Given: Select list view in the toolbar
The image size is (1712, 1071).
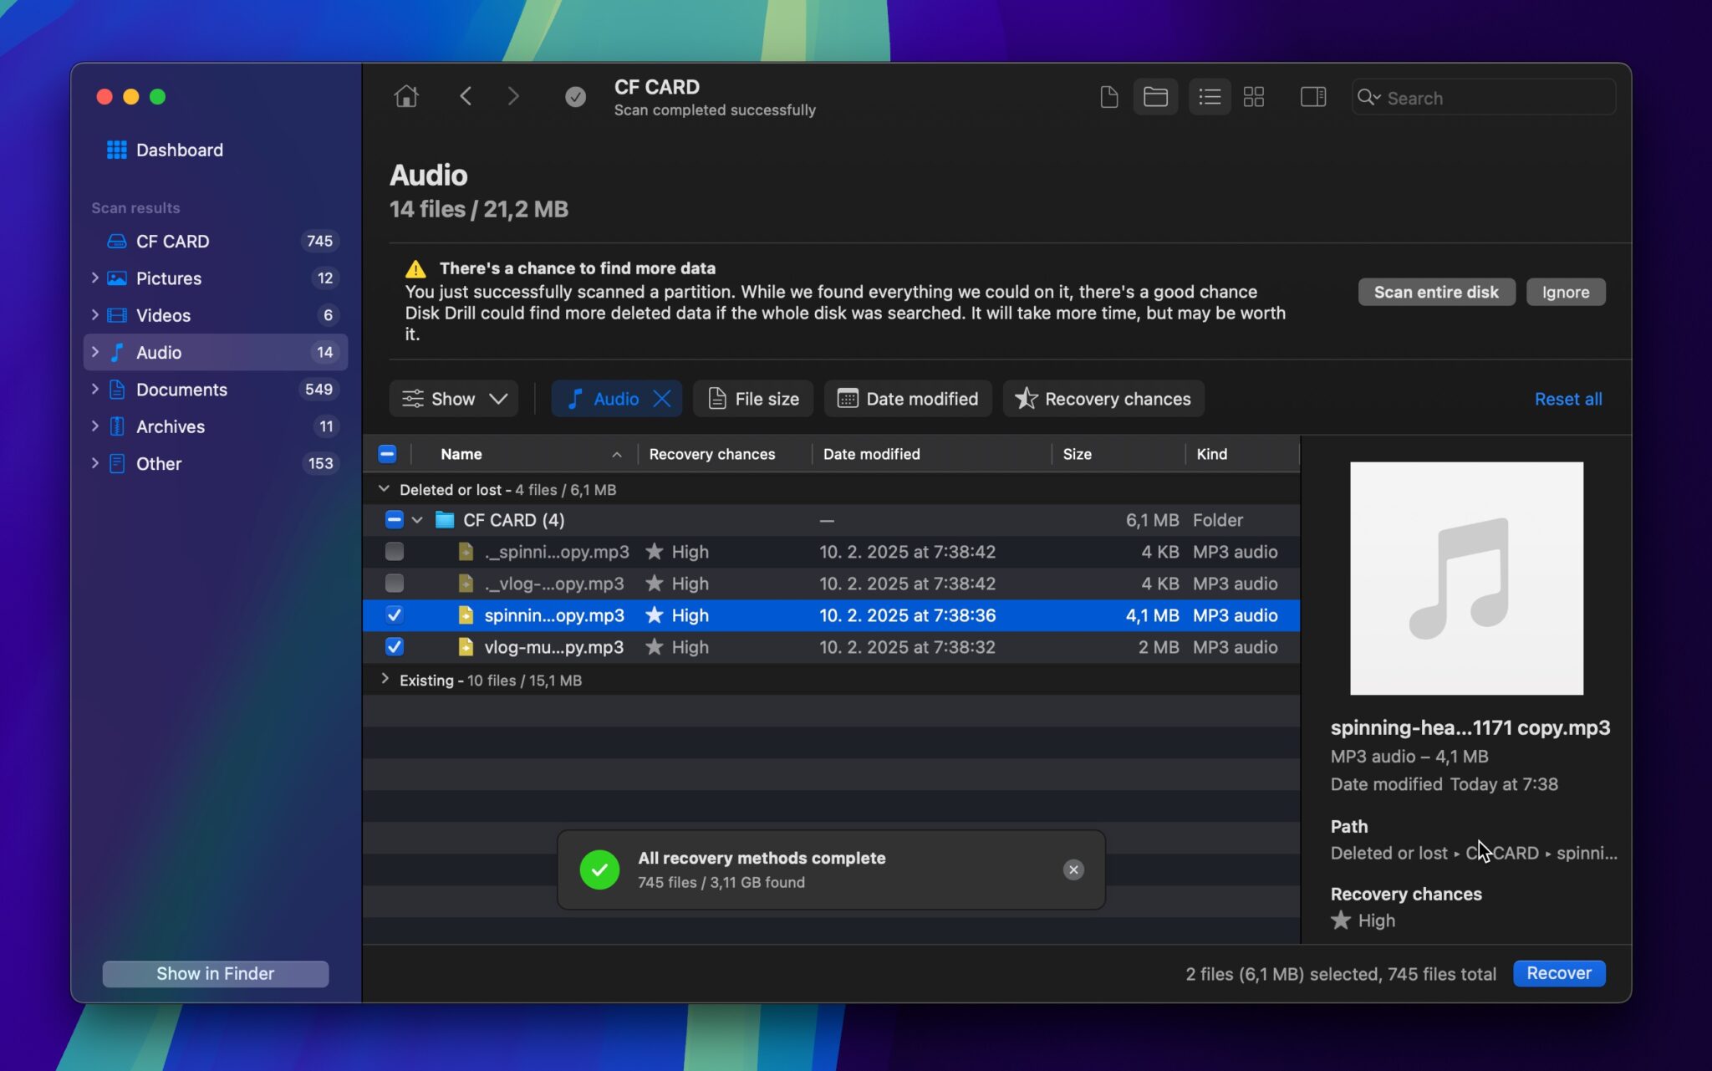Looking at the screenshot, I should (x=1210, y=96).
